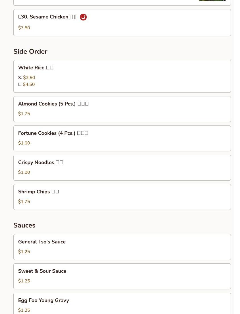Choose the small White Rice $3.50 price
This screenshot has height=314, width=240.
point(29,78)
